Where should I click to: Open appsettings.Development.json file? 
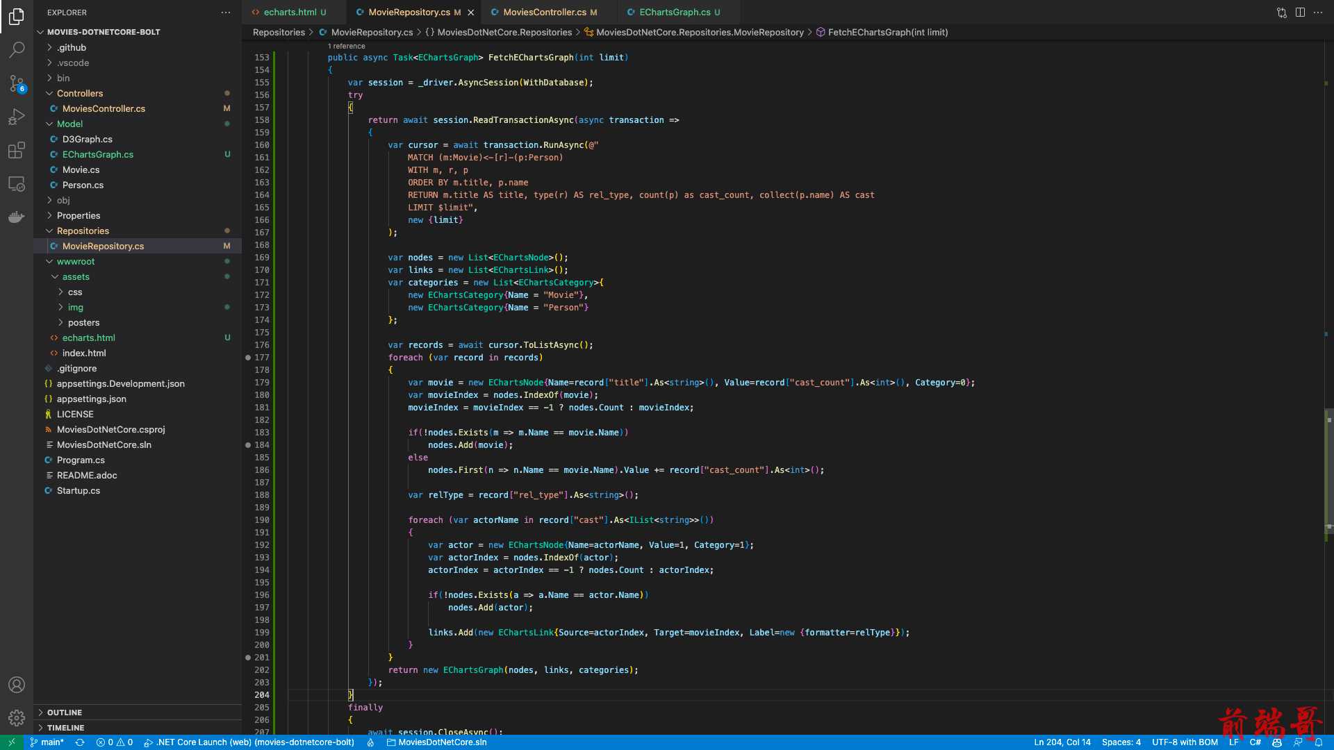click(x=138, y=383)
